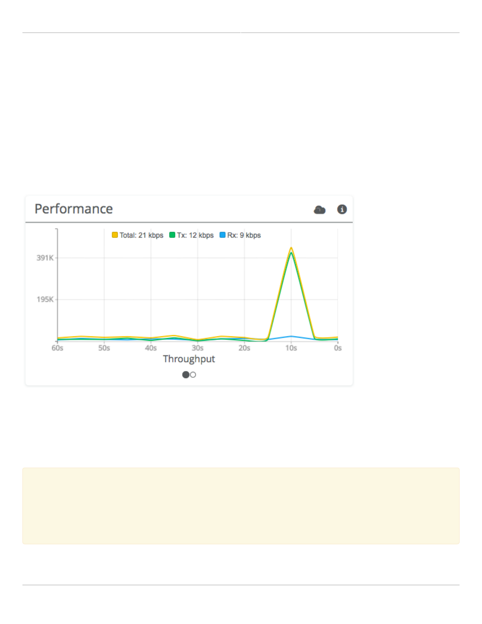
Task: Toggle the "Tx: 12 kbps" legend label
Action: pos(195,235)
